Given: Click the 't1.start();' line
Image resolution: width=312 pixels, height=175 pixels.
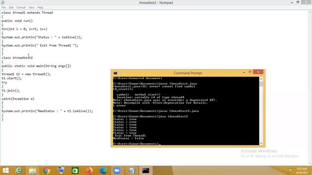Looking at the screenshot, I should coord(12,78).
